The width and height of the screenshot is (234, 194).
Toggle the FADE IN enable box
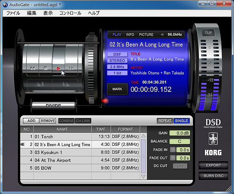173,150
